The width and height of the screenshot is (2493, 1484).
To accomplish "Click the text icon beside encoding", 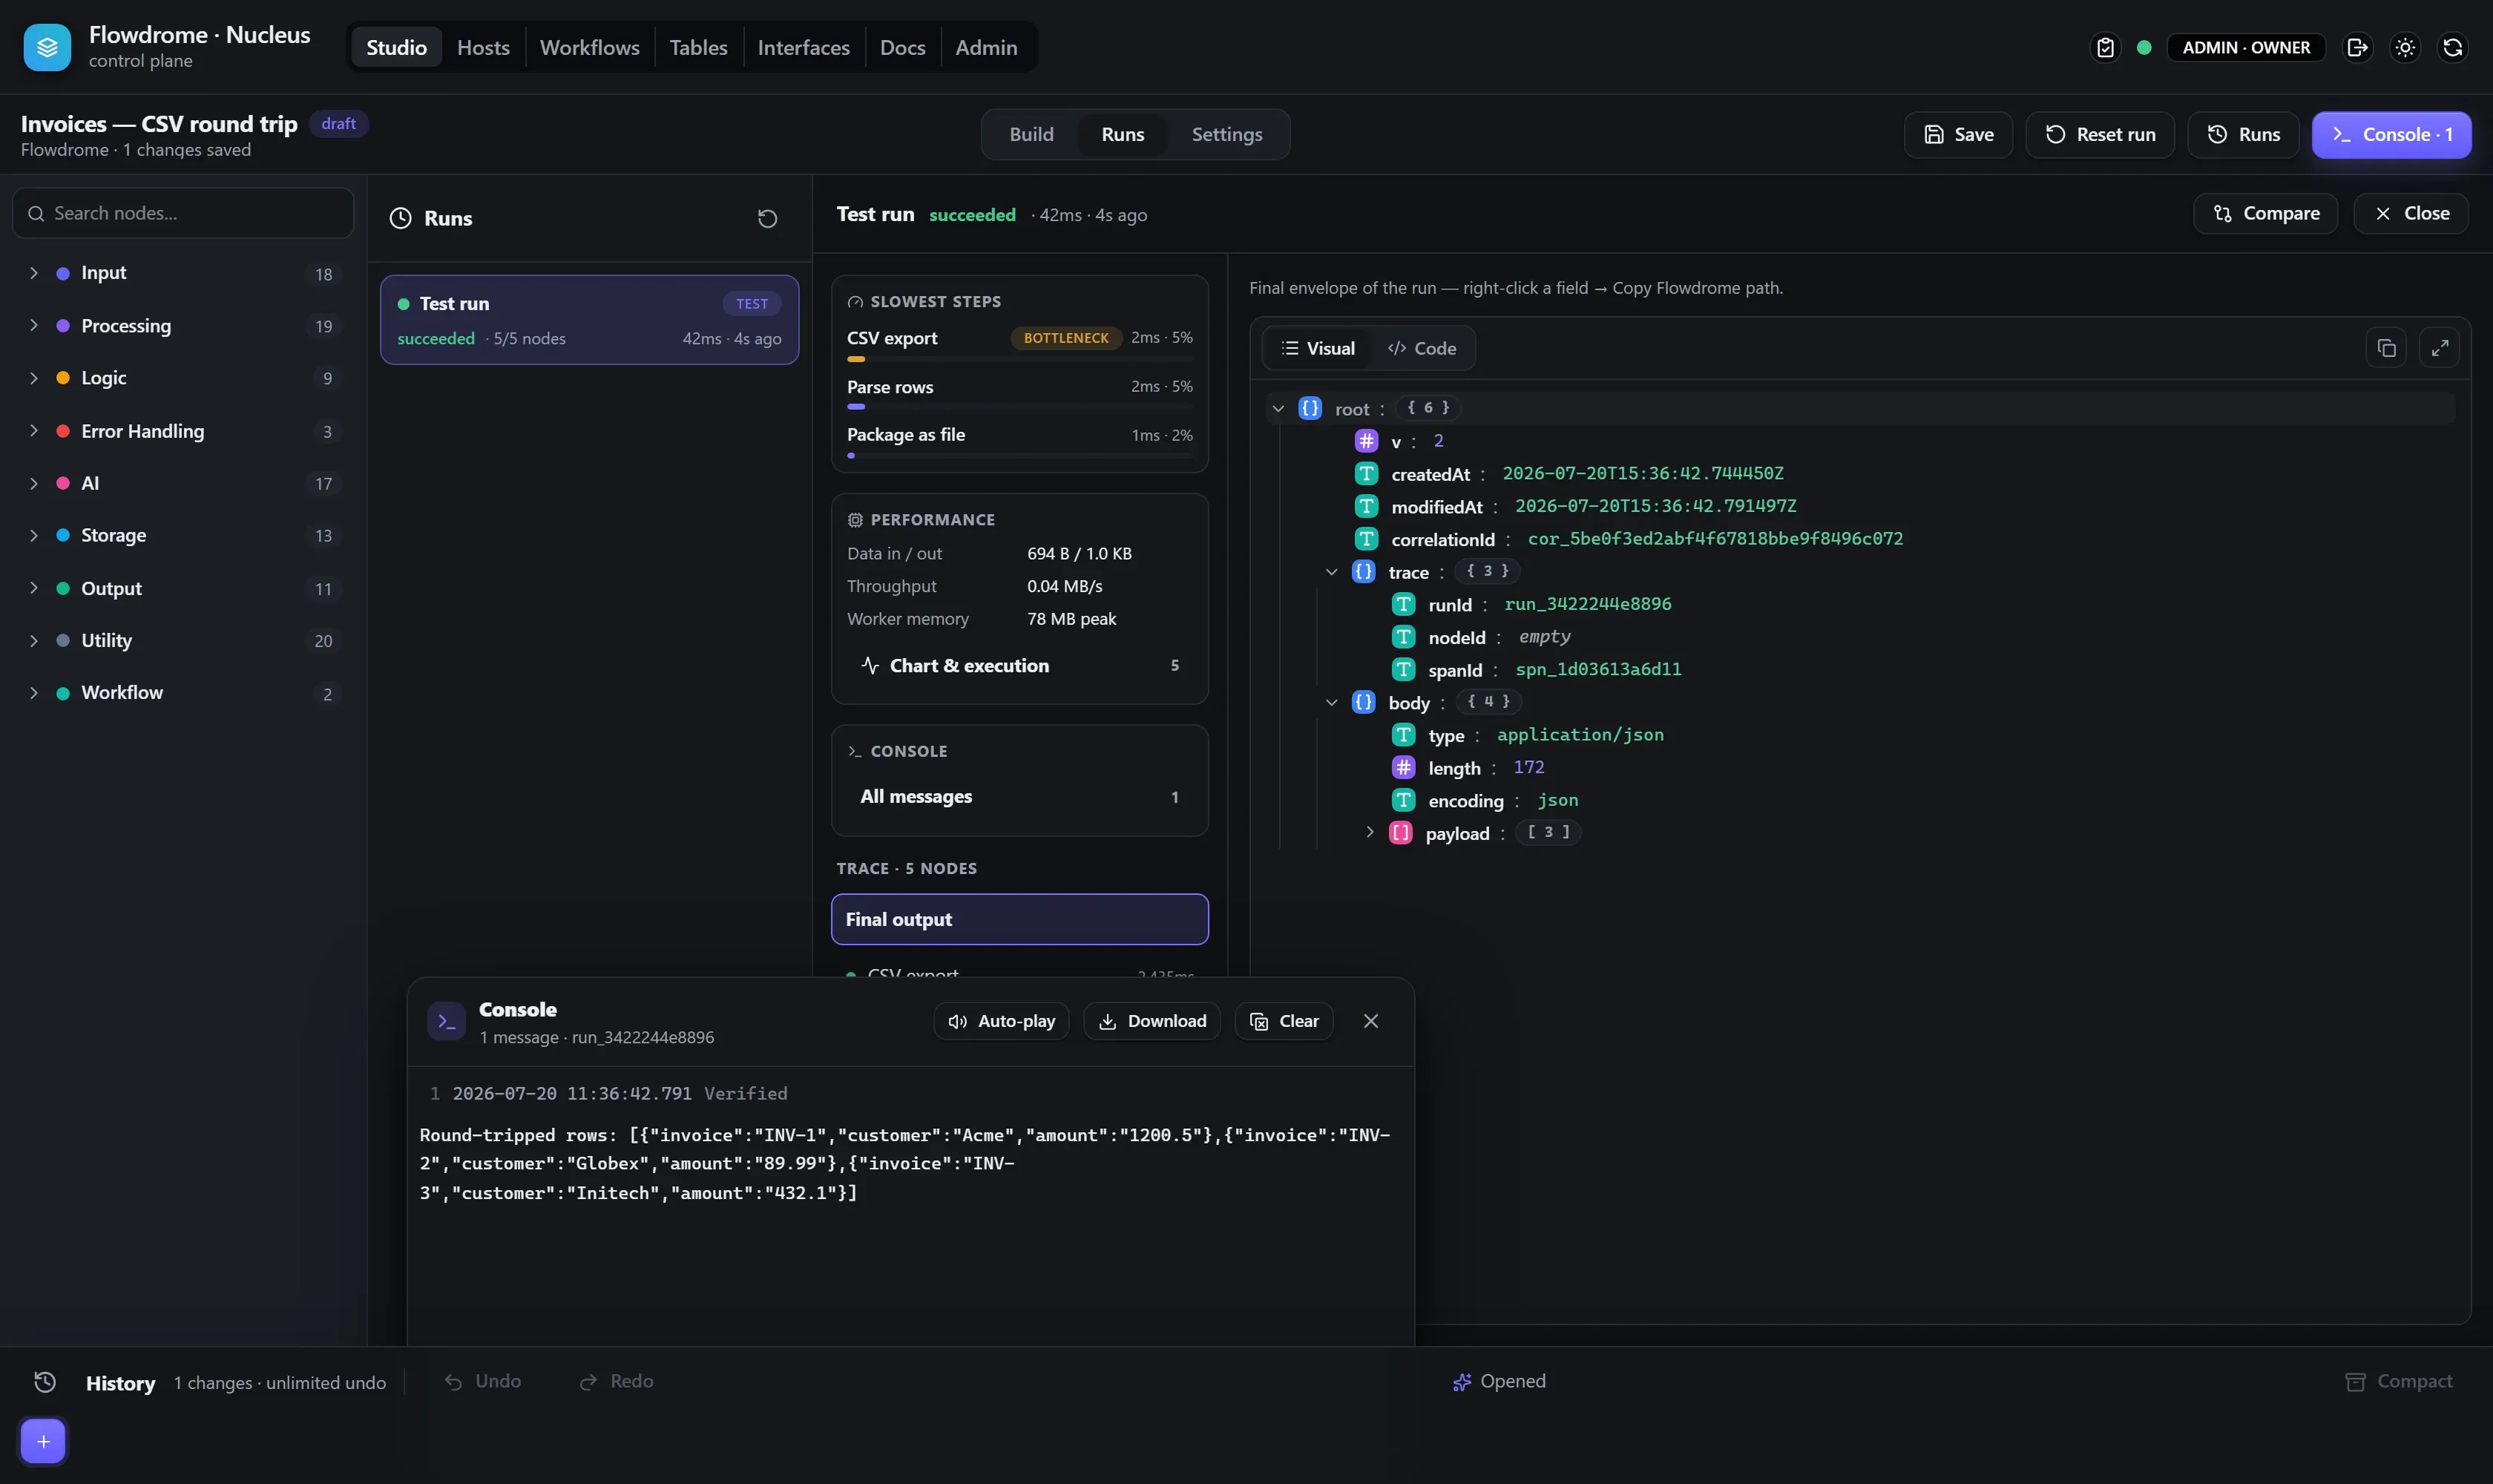I will [x=1403, y=800].
